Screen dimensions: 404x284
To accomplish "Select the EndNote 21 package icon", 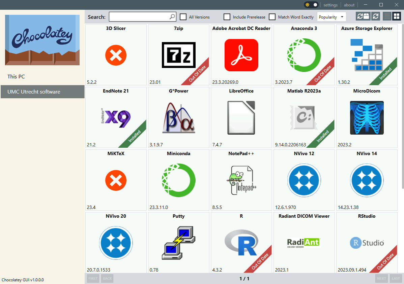I will (116, 118).
